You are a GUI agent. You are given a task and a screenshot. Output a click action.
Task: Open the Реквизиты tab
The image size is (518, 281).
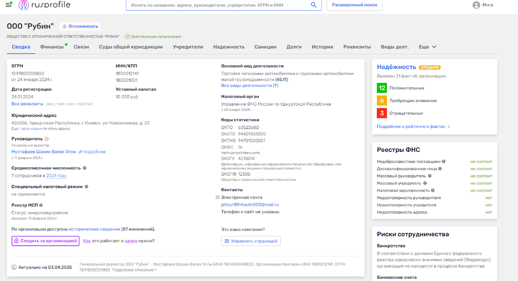(x=357, y=47)
